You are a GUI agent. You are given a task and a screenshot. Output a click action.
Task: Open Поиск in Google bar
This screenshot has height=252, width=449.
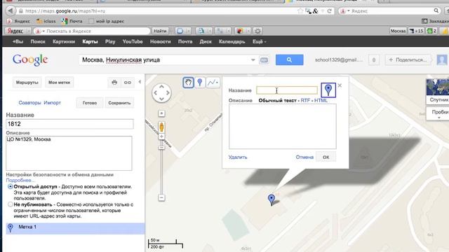(38, 41)
